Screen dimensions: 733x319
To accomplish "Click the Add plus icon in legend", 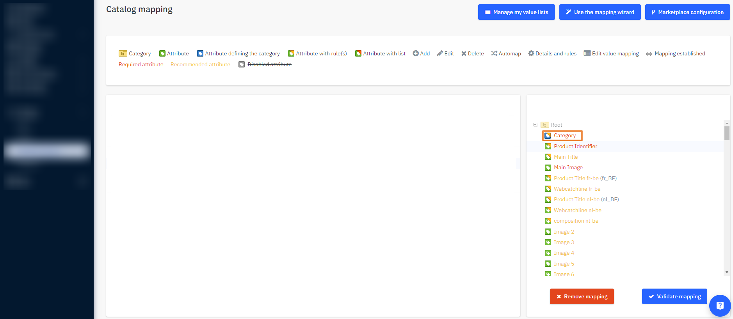I will 416,53.
